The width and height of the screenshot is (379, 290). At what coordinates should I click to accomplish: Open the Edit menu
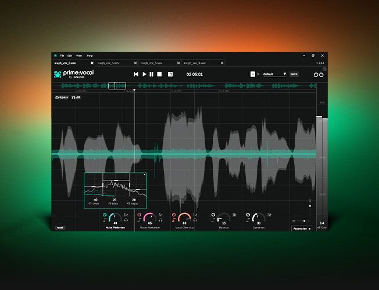pyautogui.click(x=70, y=56)
